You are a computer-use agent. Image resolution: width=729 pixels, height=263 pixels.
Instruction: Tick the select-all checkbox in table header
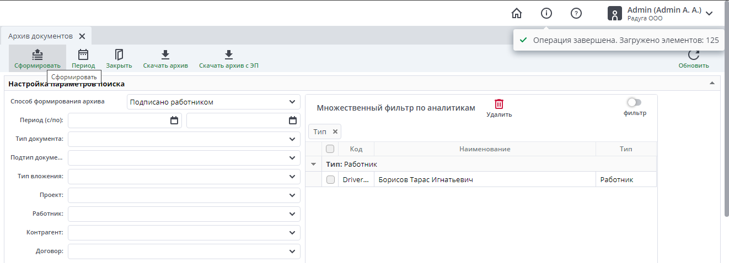[330, 149]
